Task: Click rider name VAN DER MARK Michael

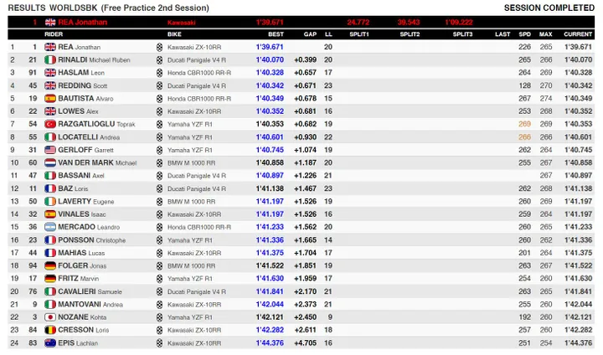Action: pyautogui.click(x=97, y=162)
